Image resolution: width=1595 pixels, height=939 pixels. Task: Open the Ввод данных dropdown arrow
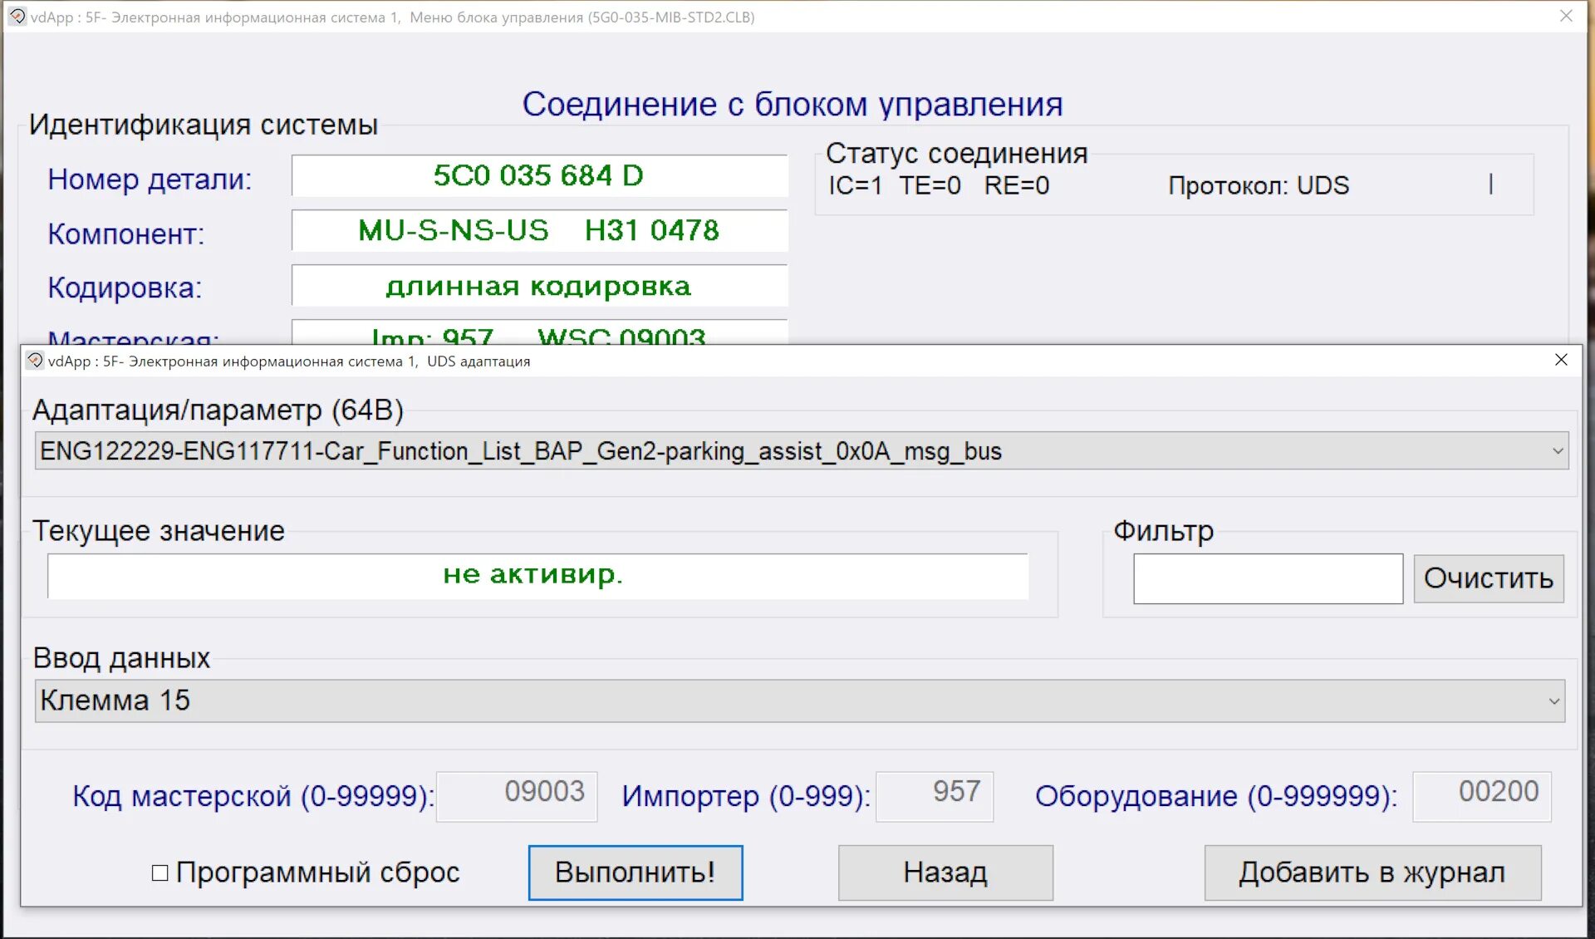tap(1553, 701)
